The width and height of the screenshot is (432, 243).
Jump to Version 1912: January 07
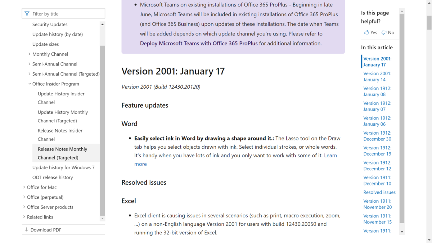pyautogui.click(x=377, y=106)
